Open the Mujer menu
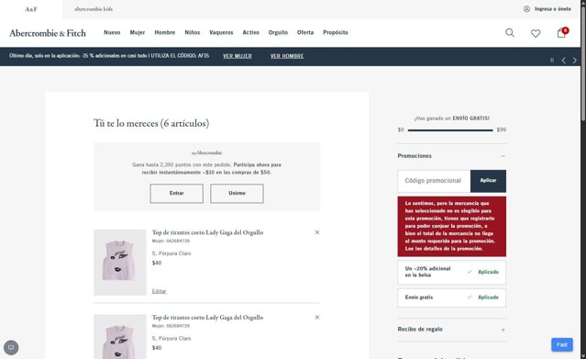Image resolution: width=586 pixels, height=359 pixels. point(138,32)
